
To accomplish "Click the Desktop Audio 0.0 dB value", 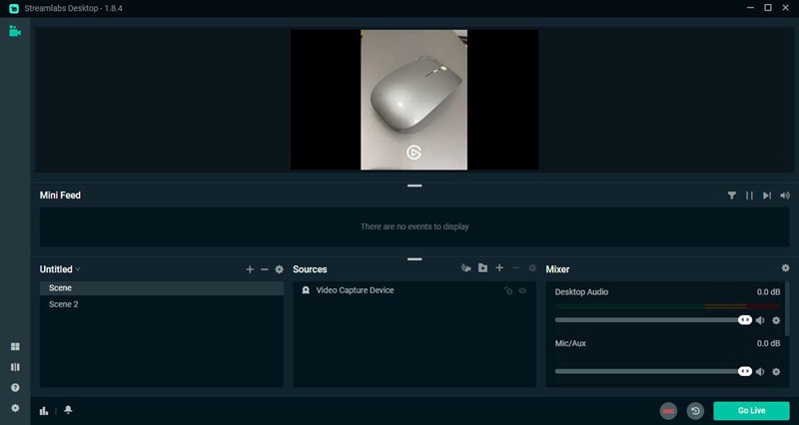I will (x=768, y=292).
